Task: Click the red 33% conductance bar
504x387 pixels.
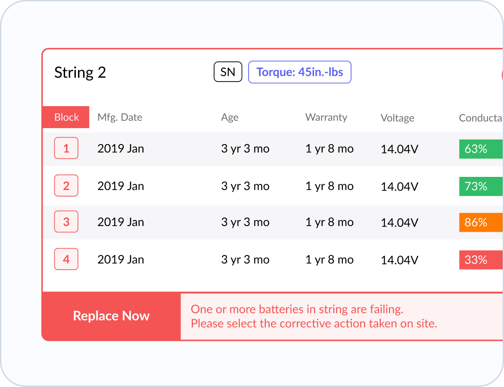Action: point(481,259)
